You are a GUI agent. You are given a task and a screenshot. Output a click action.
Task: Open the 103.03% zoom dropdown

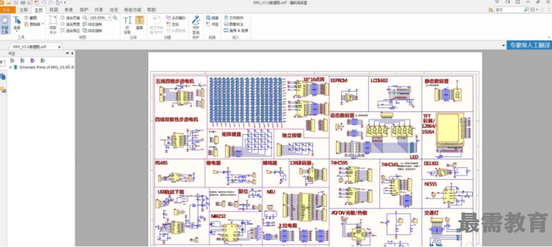click(109, 17)
